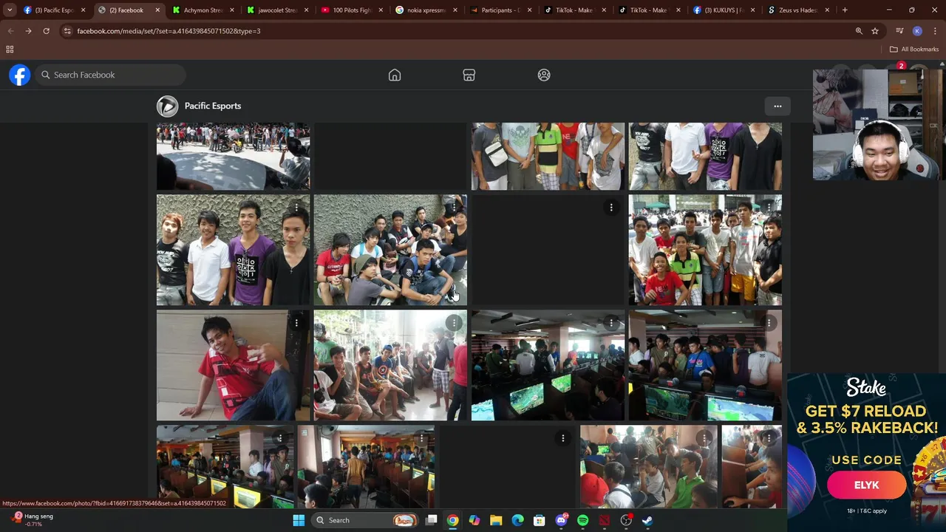Image resolution: width=946 pixels, height=532 pixels.
Task: Open Discord from the taskbar
Action: click(561, 520)
